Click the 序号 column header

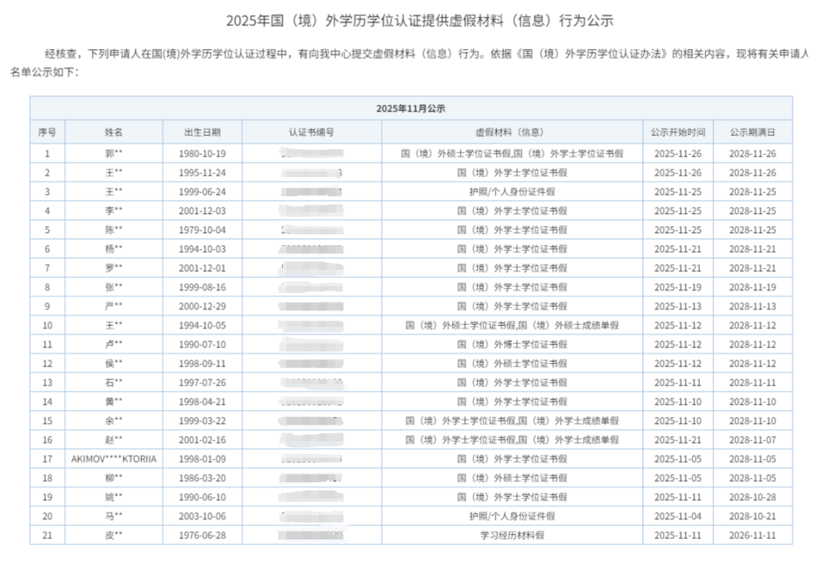pos(47,131)
